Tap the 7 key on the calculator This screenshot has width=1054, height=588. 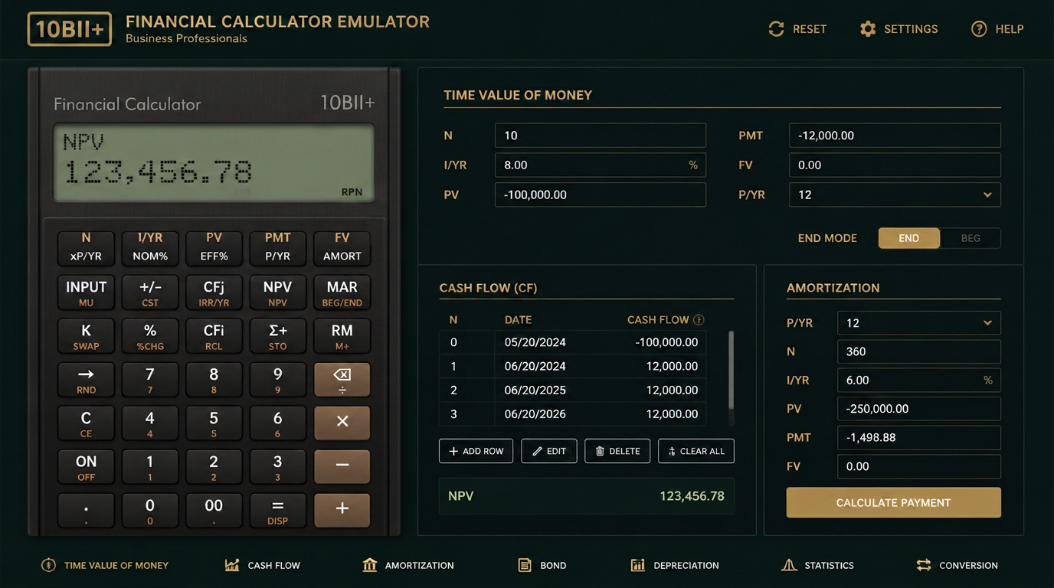click(150, 379)
